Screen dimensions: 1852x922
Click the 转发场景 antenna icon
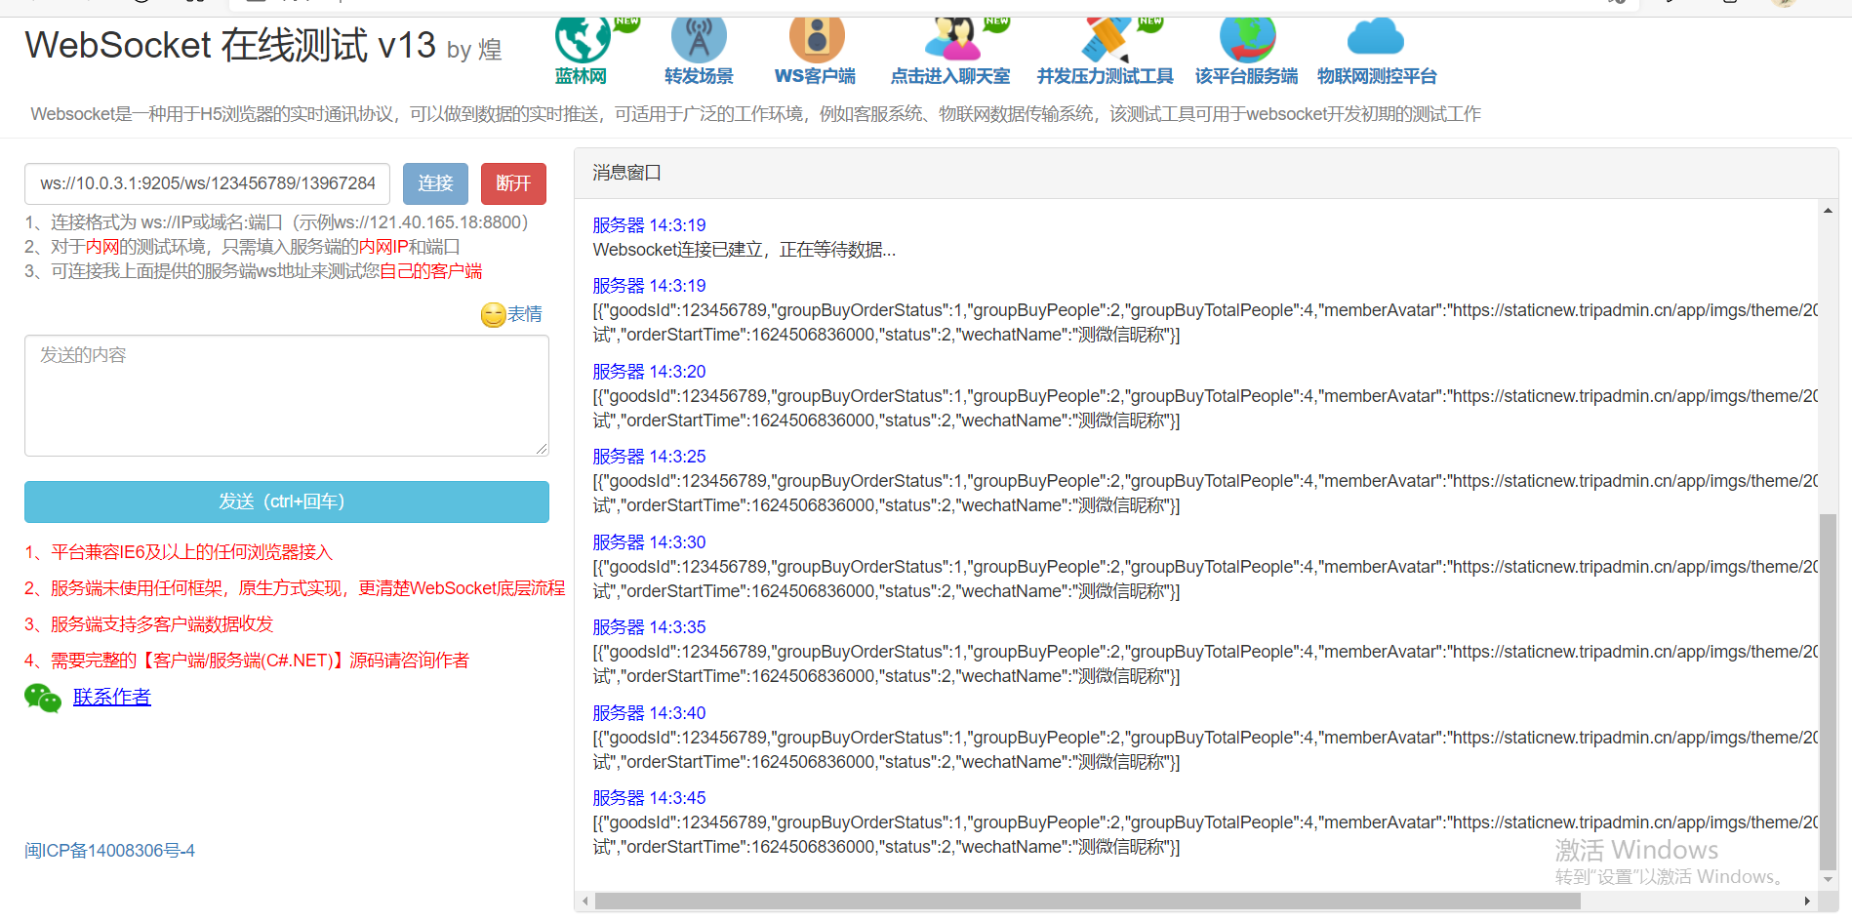coord(698,39)
